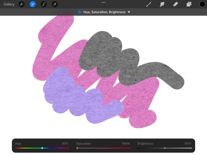
Task: Tap the Adjustments magic wand icon
Action: tap(33, 4)
